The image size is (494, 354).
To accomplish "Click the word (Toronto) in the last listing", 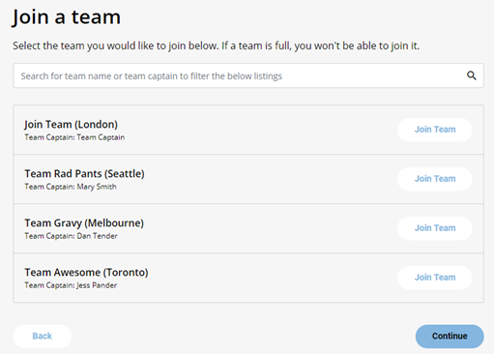I will [126, 273].
